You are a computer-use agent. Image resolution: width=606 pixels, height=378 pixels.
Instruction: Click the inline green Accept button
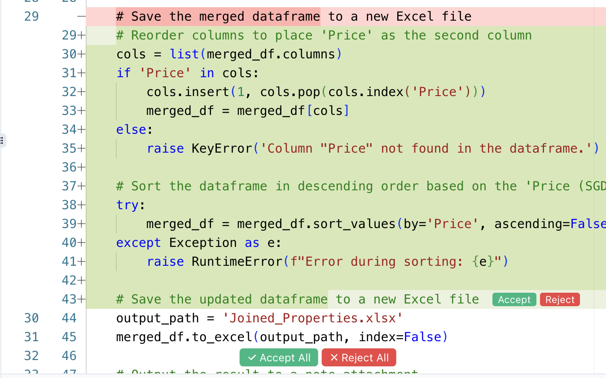pyautogui.click(x=514, y=299)
